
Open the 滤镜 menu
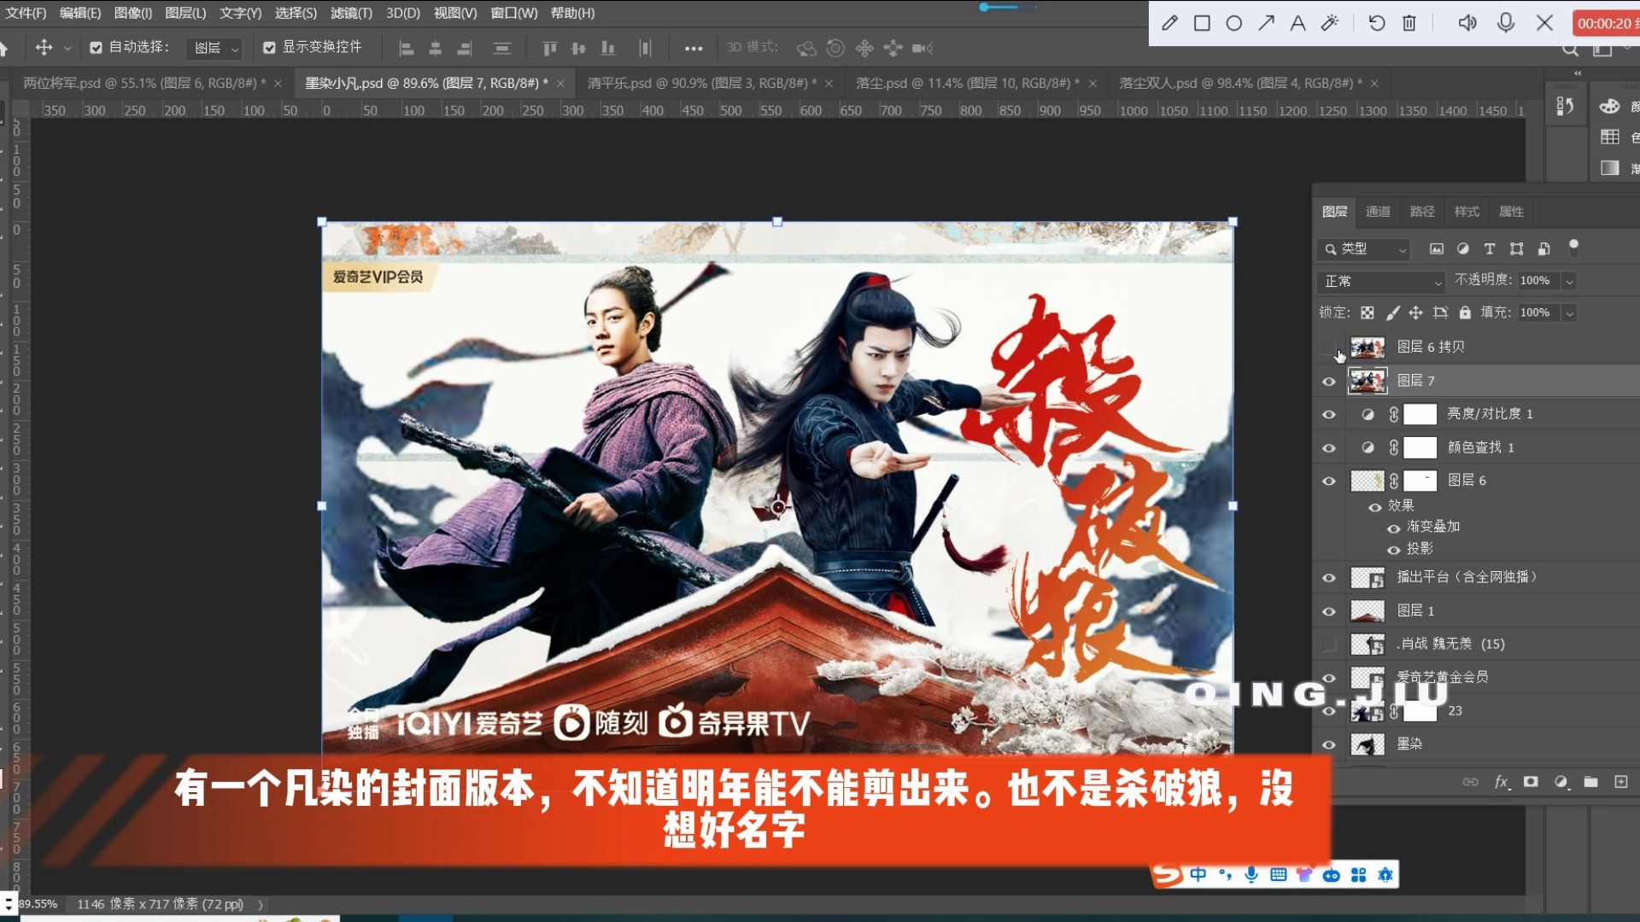349,13
